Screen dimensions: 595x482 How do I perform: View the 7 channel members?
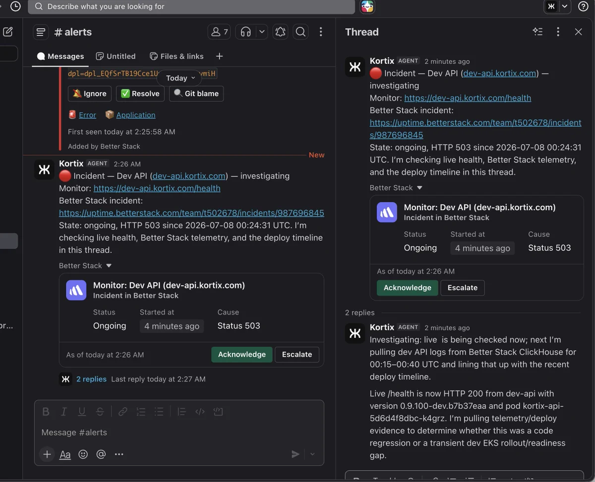219,32
